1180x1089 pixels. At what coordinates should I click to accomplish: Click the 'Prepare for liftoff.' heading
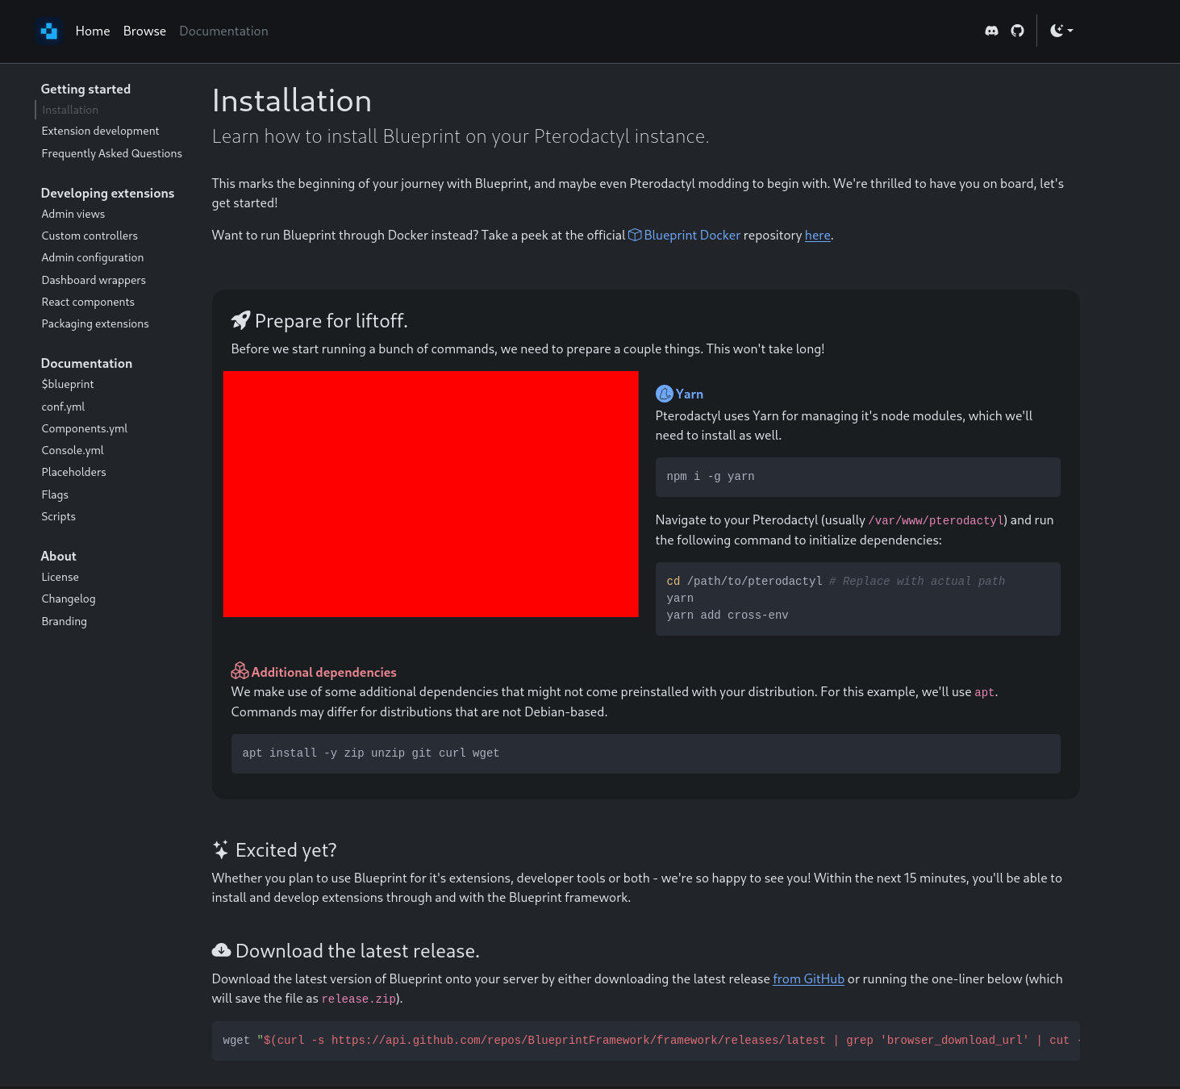coord(331,320)
